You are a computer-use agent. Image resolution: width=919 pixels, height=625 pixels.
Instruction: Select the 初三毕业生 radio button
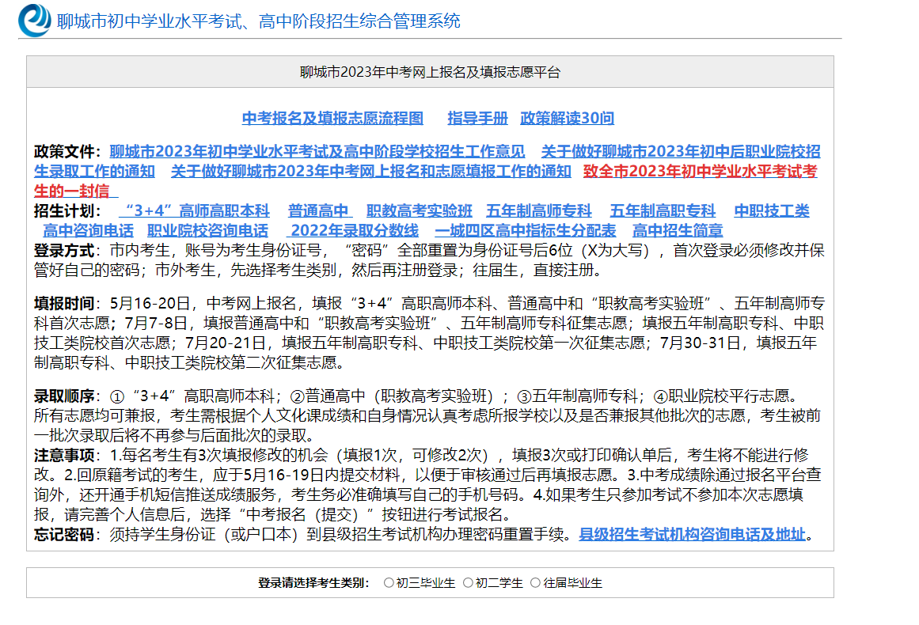point(389,583)
